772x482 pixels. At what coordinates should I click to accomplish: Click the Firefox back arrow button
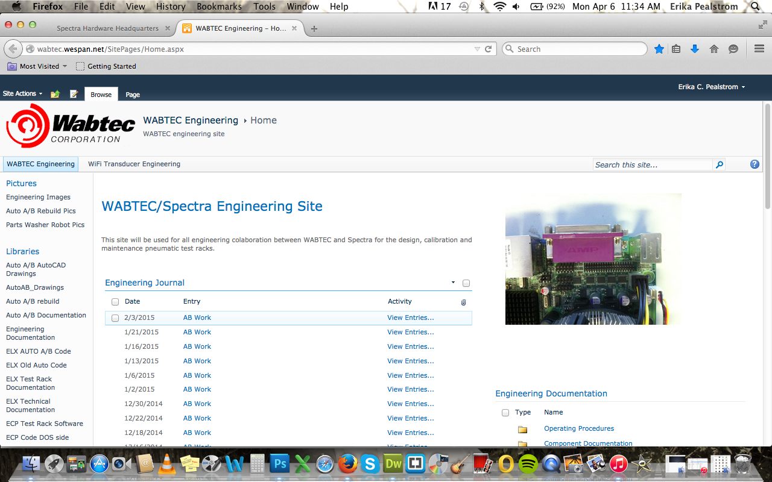point(13,49)
